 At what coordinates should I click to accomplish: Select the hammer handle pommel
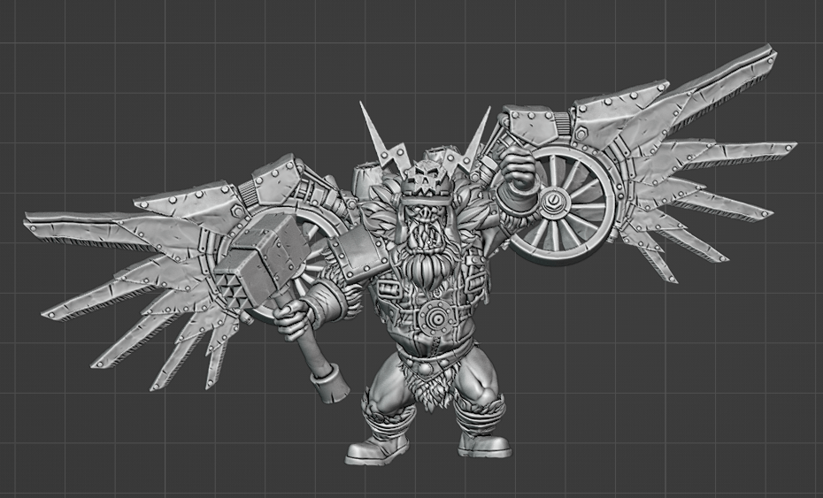pos(331,386)
